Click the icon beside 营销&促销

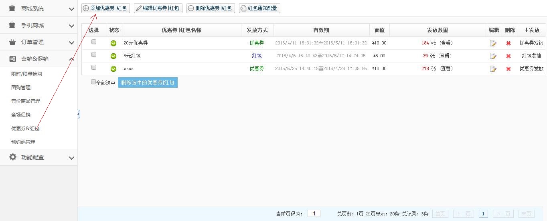coord(12,59)
